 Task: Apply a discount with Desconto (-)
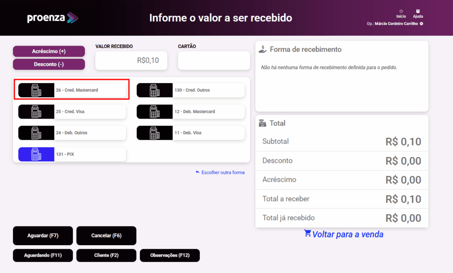click(49, 64)
